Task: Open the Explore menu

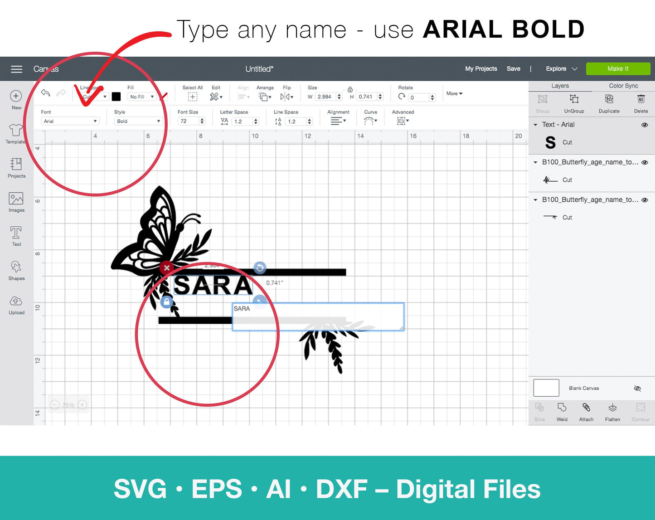Action: click(x=561, y=69)
